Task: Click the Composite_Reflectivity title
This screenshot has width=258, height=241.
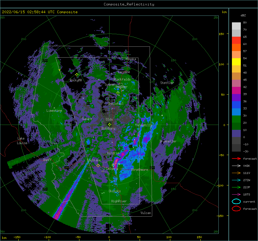Action: pos(129,4)
